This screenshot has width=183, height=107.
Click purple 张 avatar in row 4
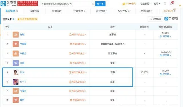16,63
